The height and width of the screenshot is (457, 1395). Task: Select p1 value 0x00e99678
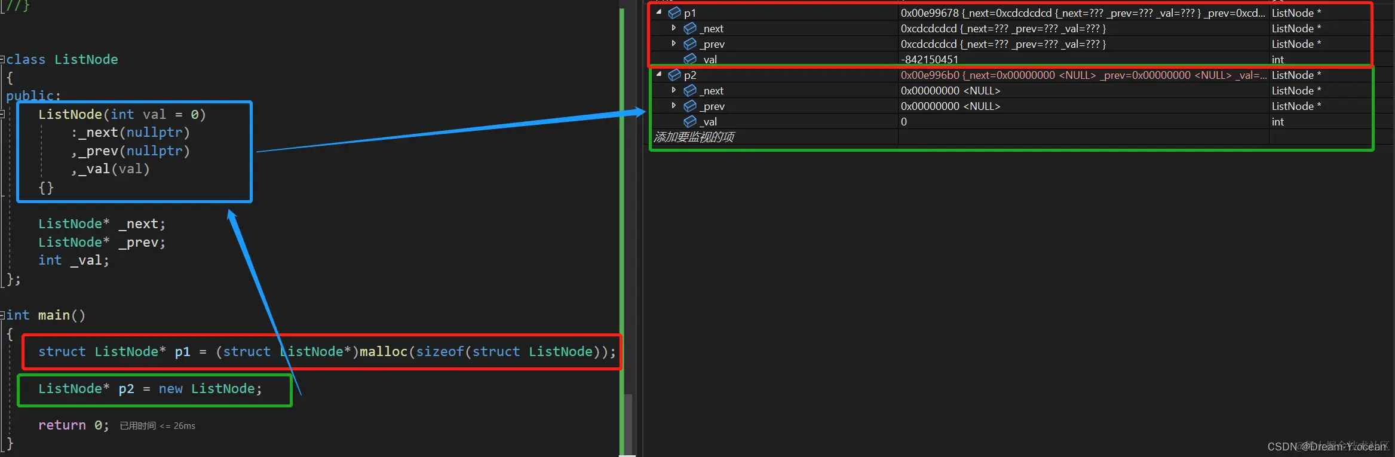930,13
